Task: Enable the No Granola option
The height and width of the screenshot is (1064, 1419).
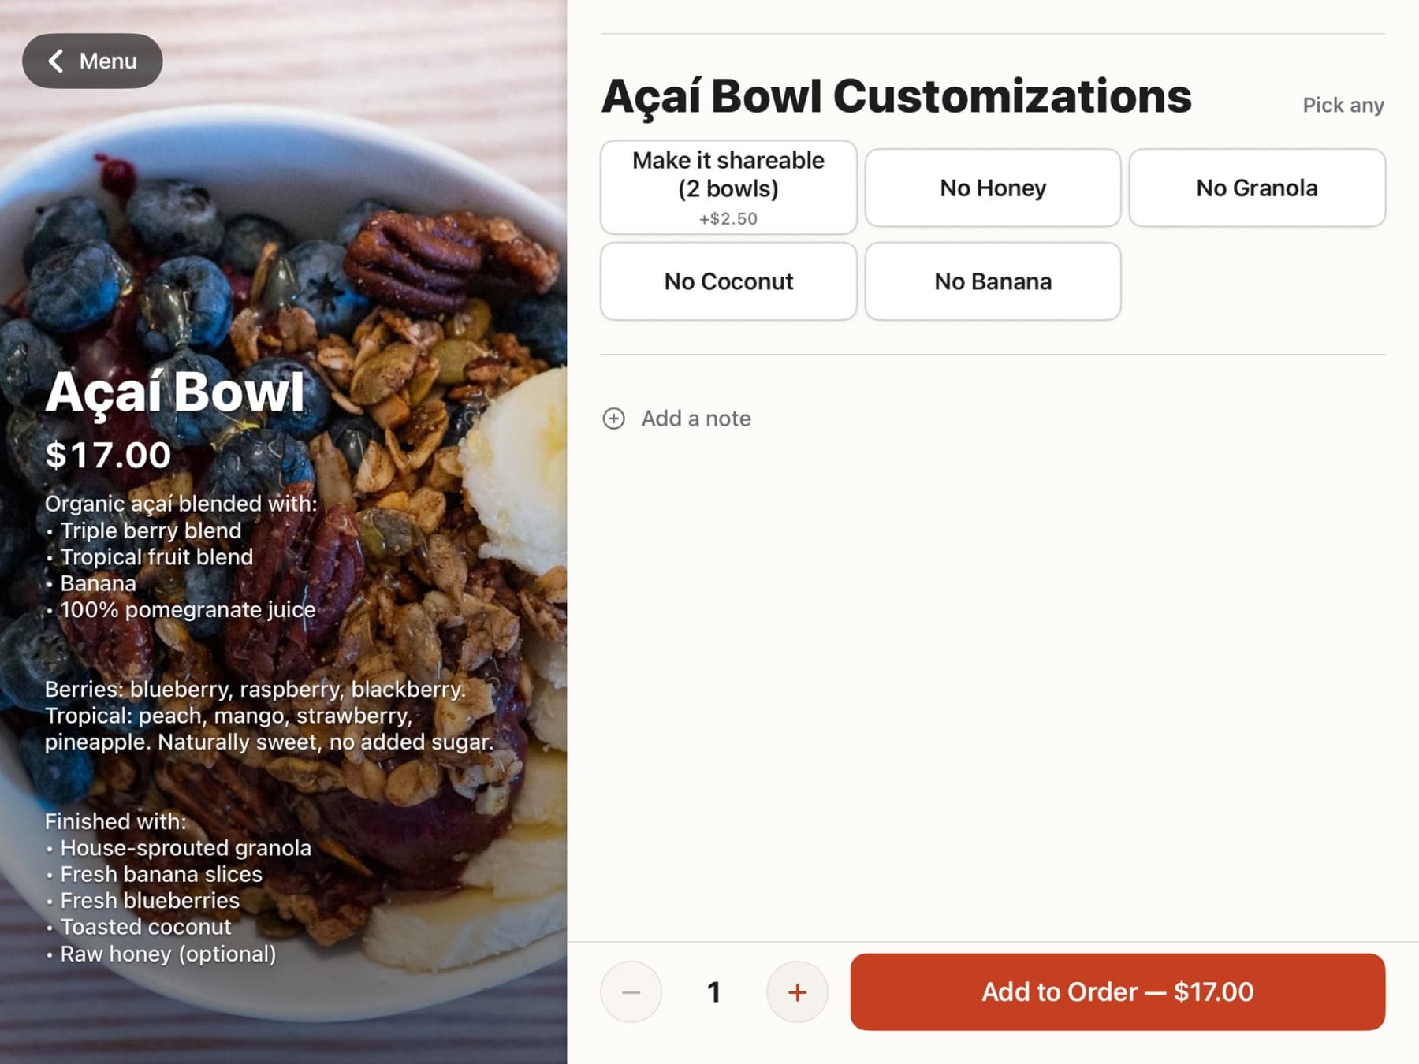Action: point(1257,188)
